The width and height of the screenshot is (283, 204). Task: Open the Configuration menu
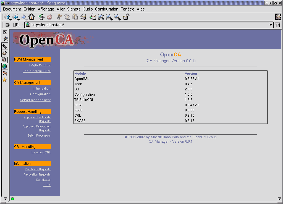106,9
